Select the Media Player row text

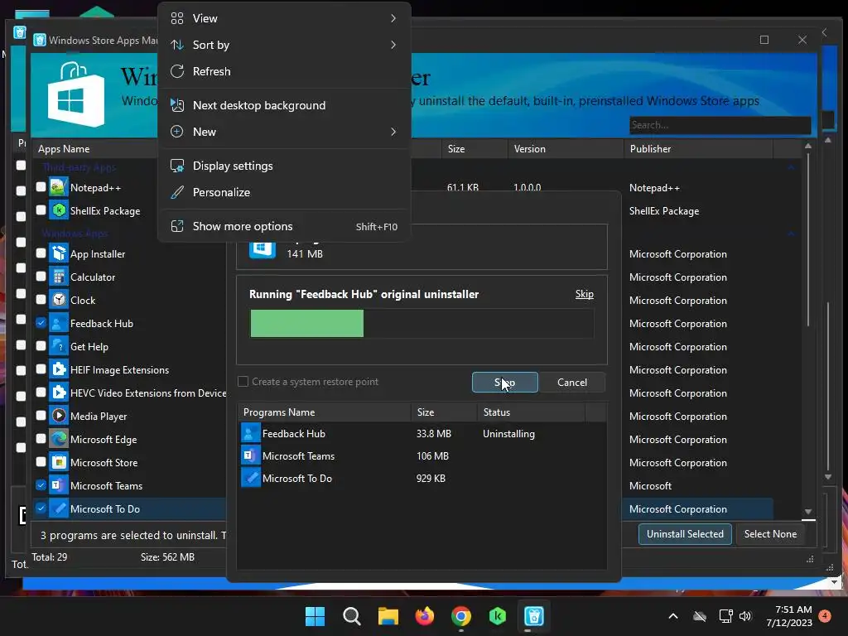click(99, 417)
